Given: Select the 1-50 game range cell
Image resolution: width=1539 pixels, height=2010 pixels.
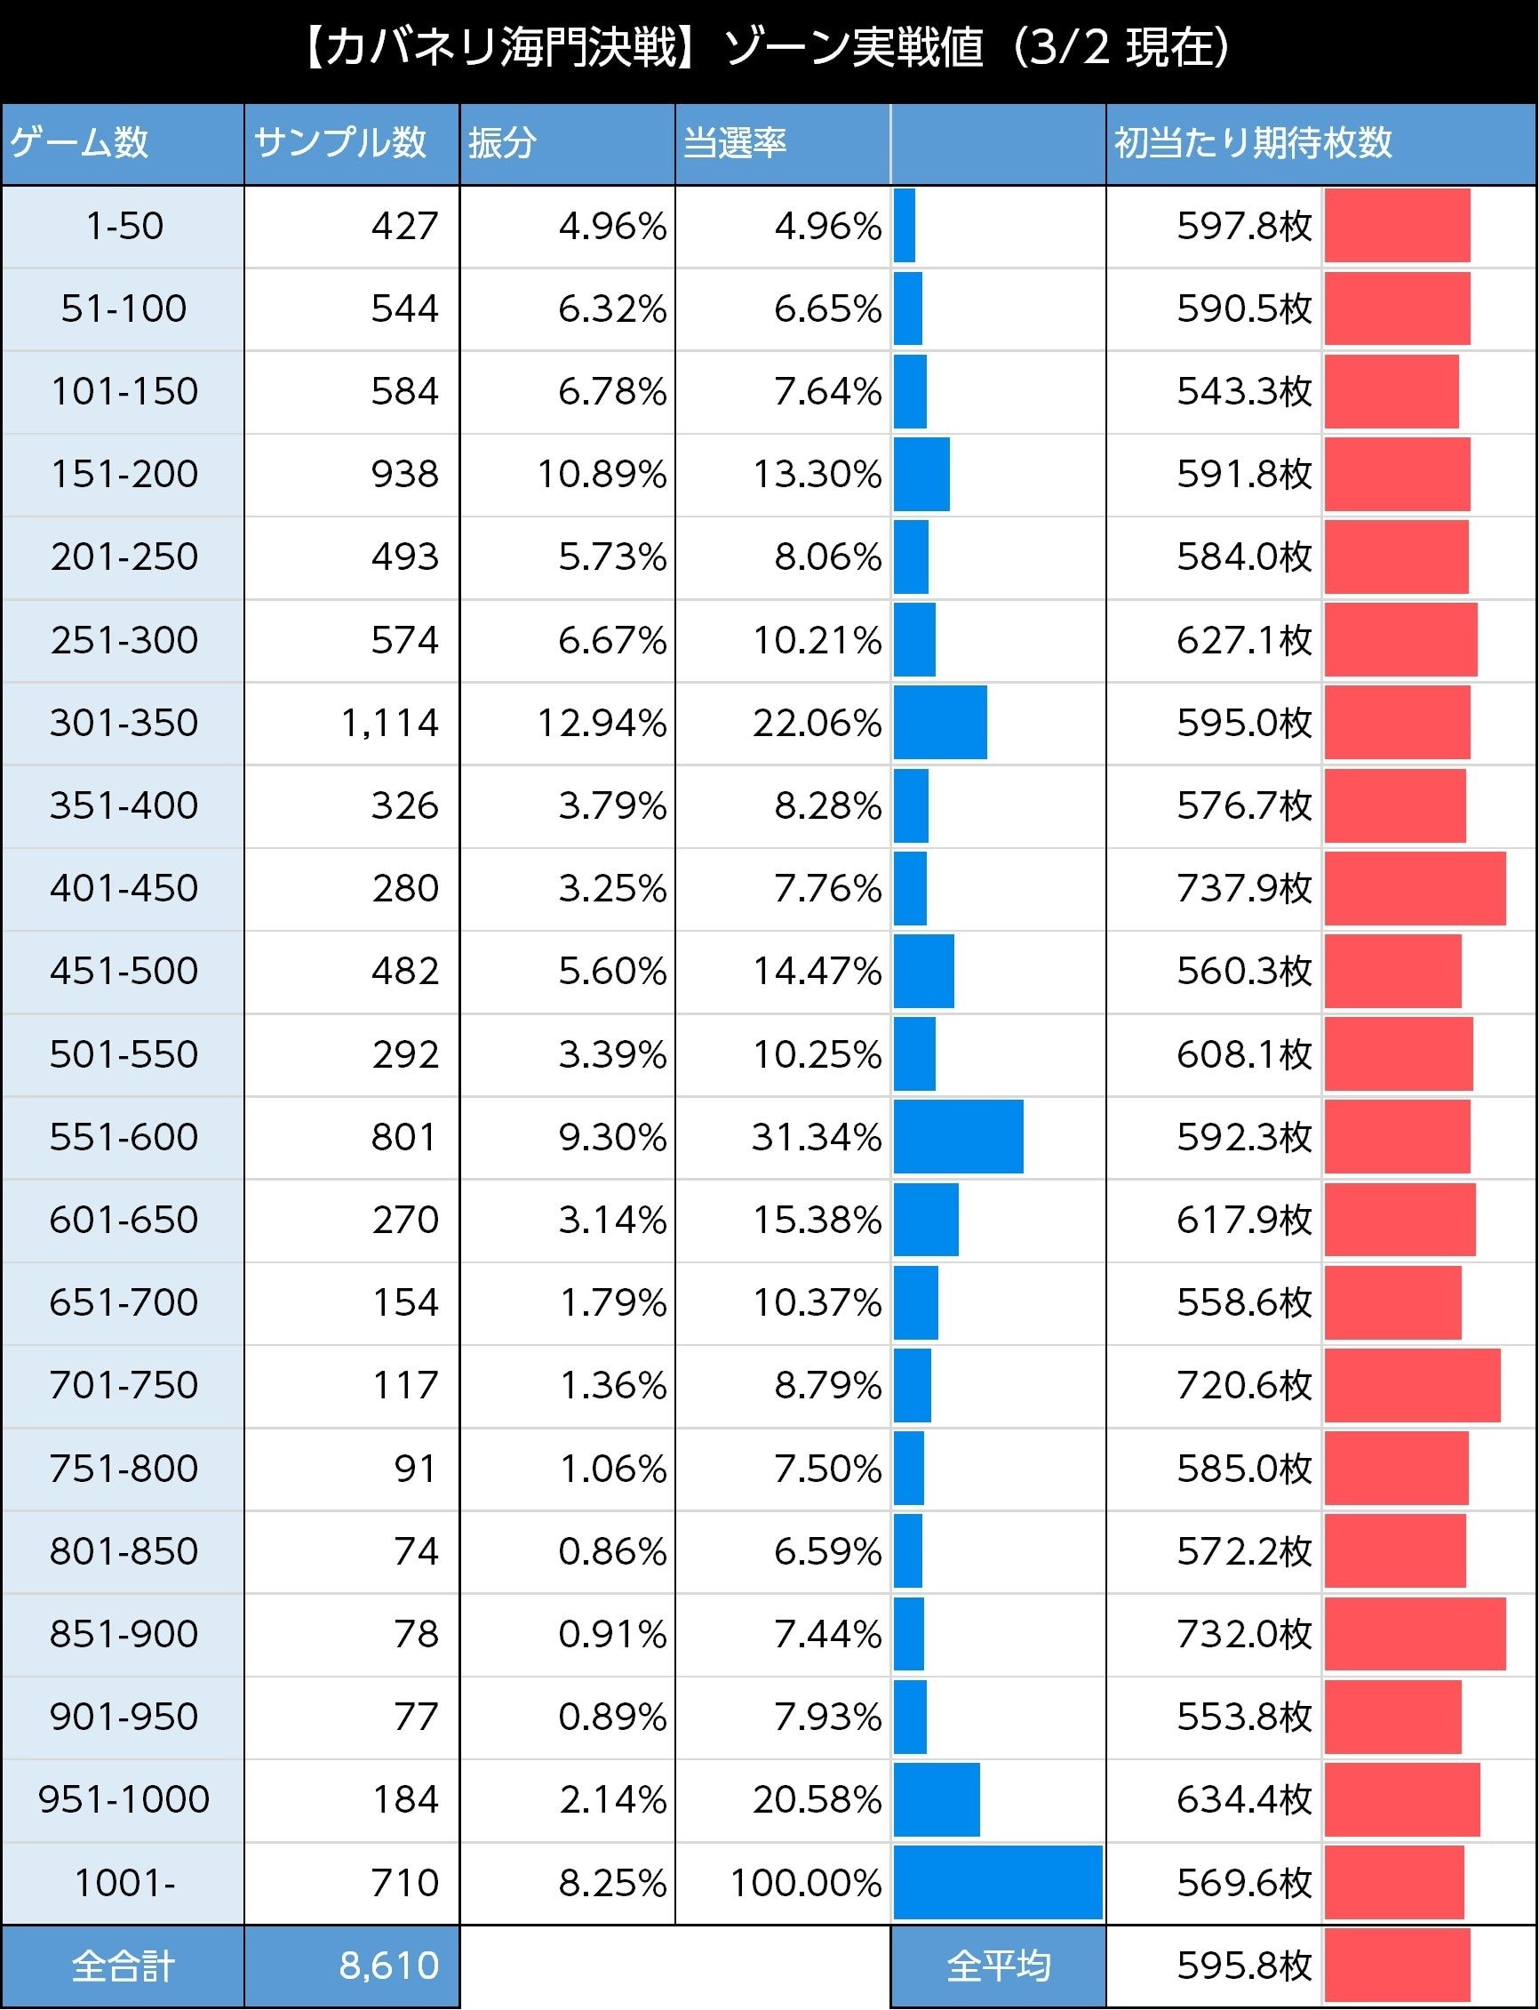Looking at the screenshot, I should click(x=124, y=227).
